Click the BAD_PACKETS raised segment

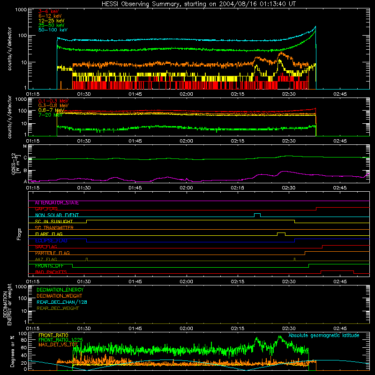coord(337,272)
